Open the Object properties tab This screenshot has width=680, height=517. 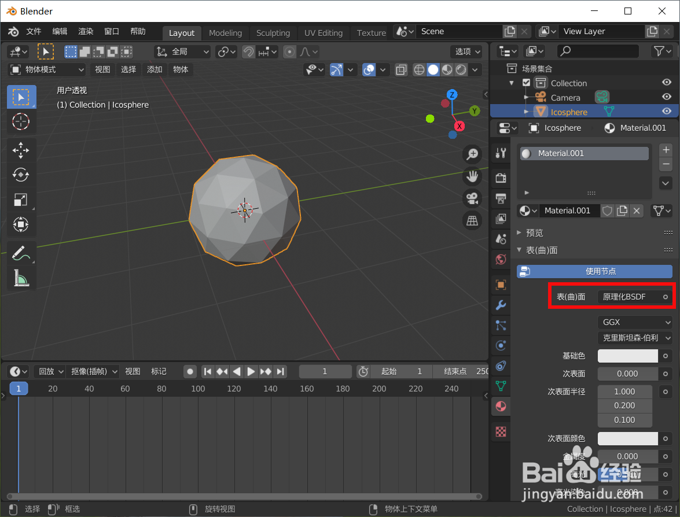pos(501,285)
